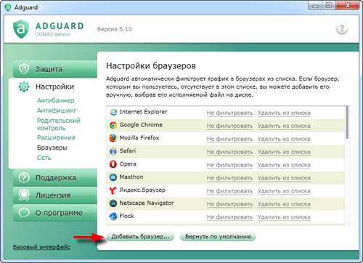The image size is (363, 263).
Task: Select the Internet Explorer row name
Action: [x=143, y=112]
